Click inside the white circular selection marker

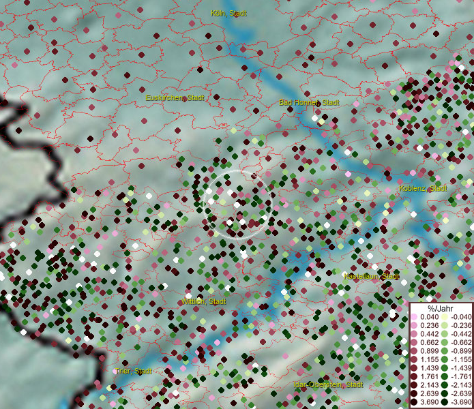(x=237, y=204)
